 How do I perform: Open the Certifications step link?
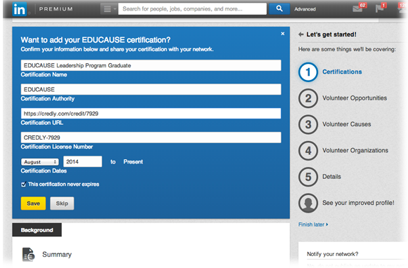342,72
